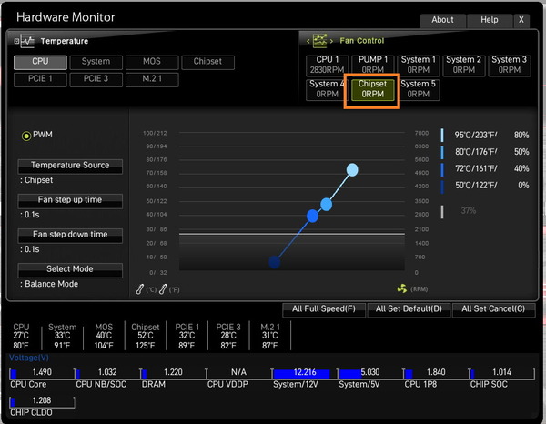
Task: Click the Balance Mode value text
Action: (51, 284)
